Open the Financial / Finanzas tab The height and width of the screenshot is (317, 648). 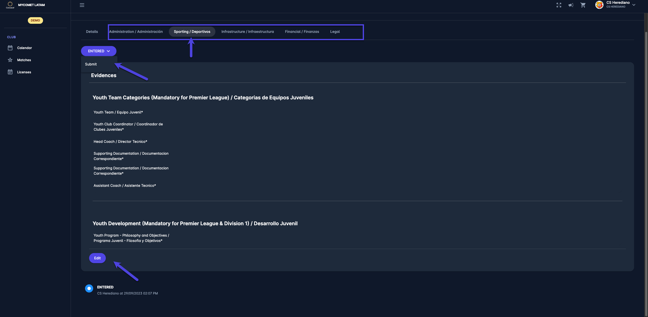tap(302, 32)
